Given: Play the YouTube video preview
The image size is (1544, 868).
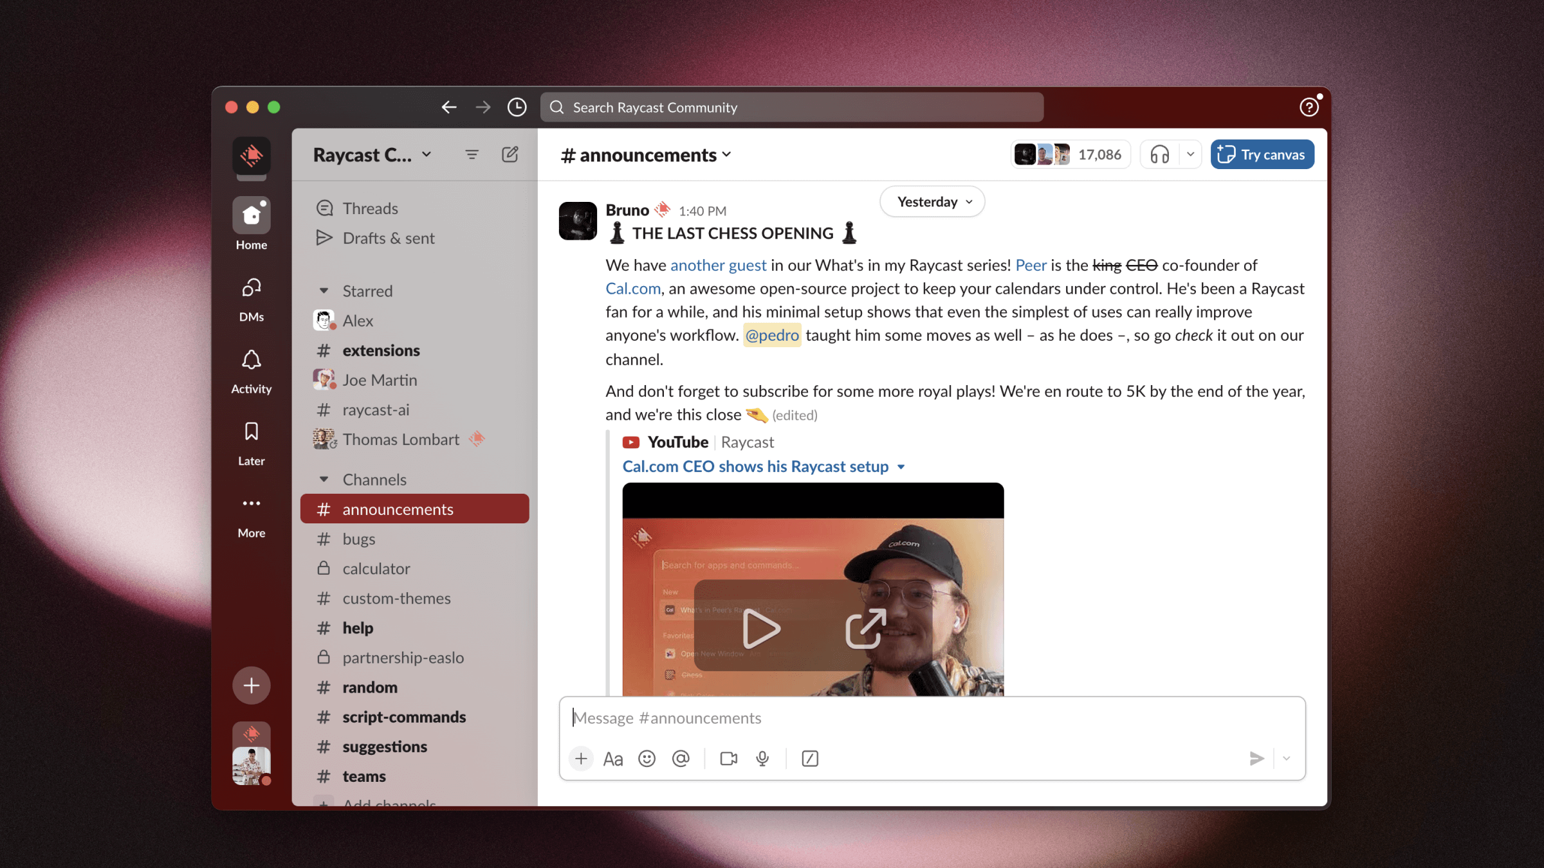Looking at the screenshot, I should [x=761, y=628].
